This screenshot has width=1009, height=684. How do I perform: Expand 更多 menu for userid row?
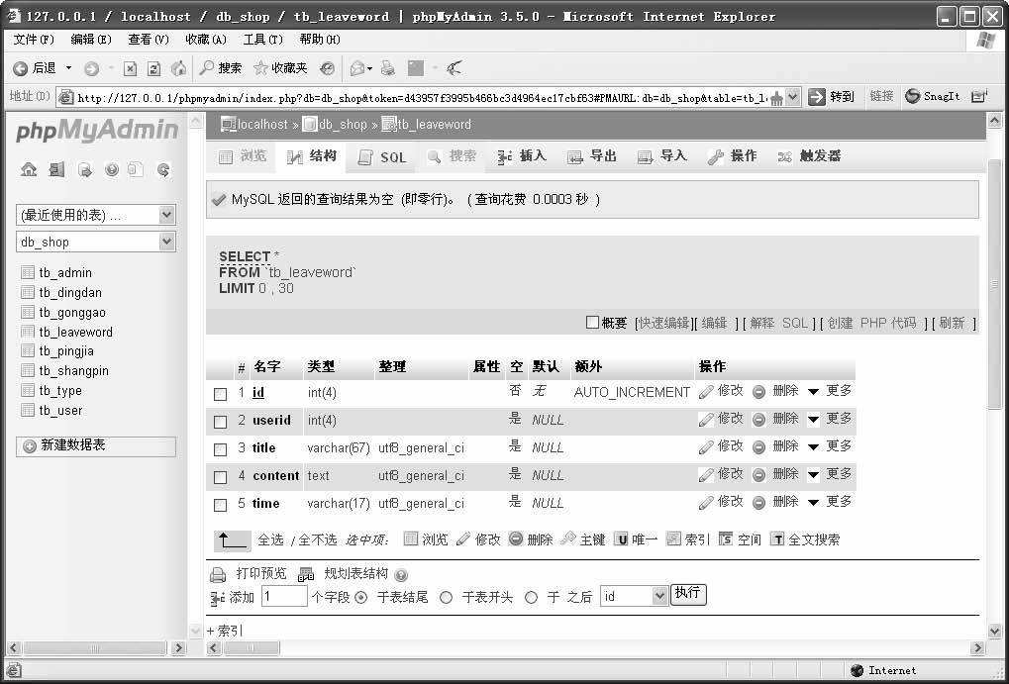(830, 419)
